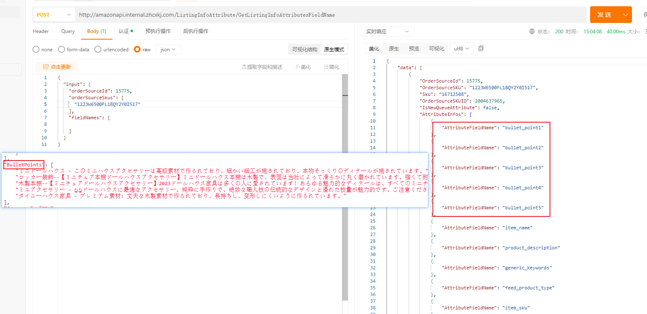
Task: Select the response 原生 tab
Action: pyautogui.click(x=394, y=49)
